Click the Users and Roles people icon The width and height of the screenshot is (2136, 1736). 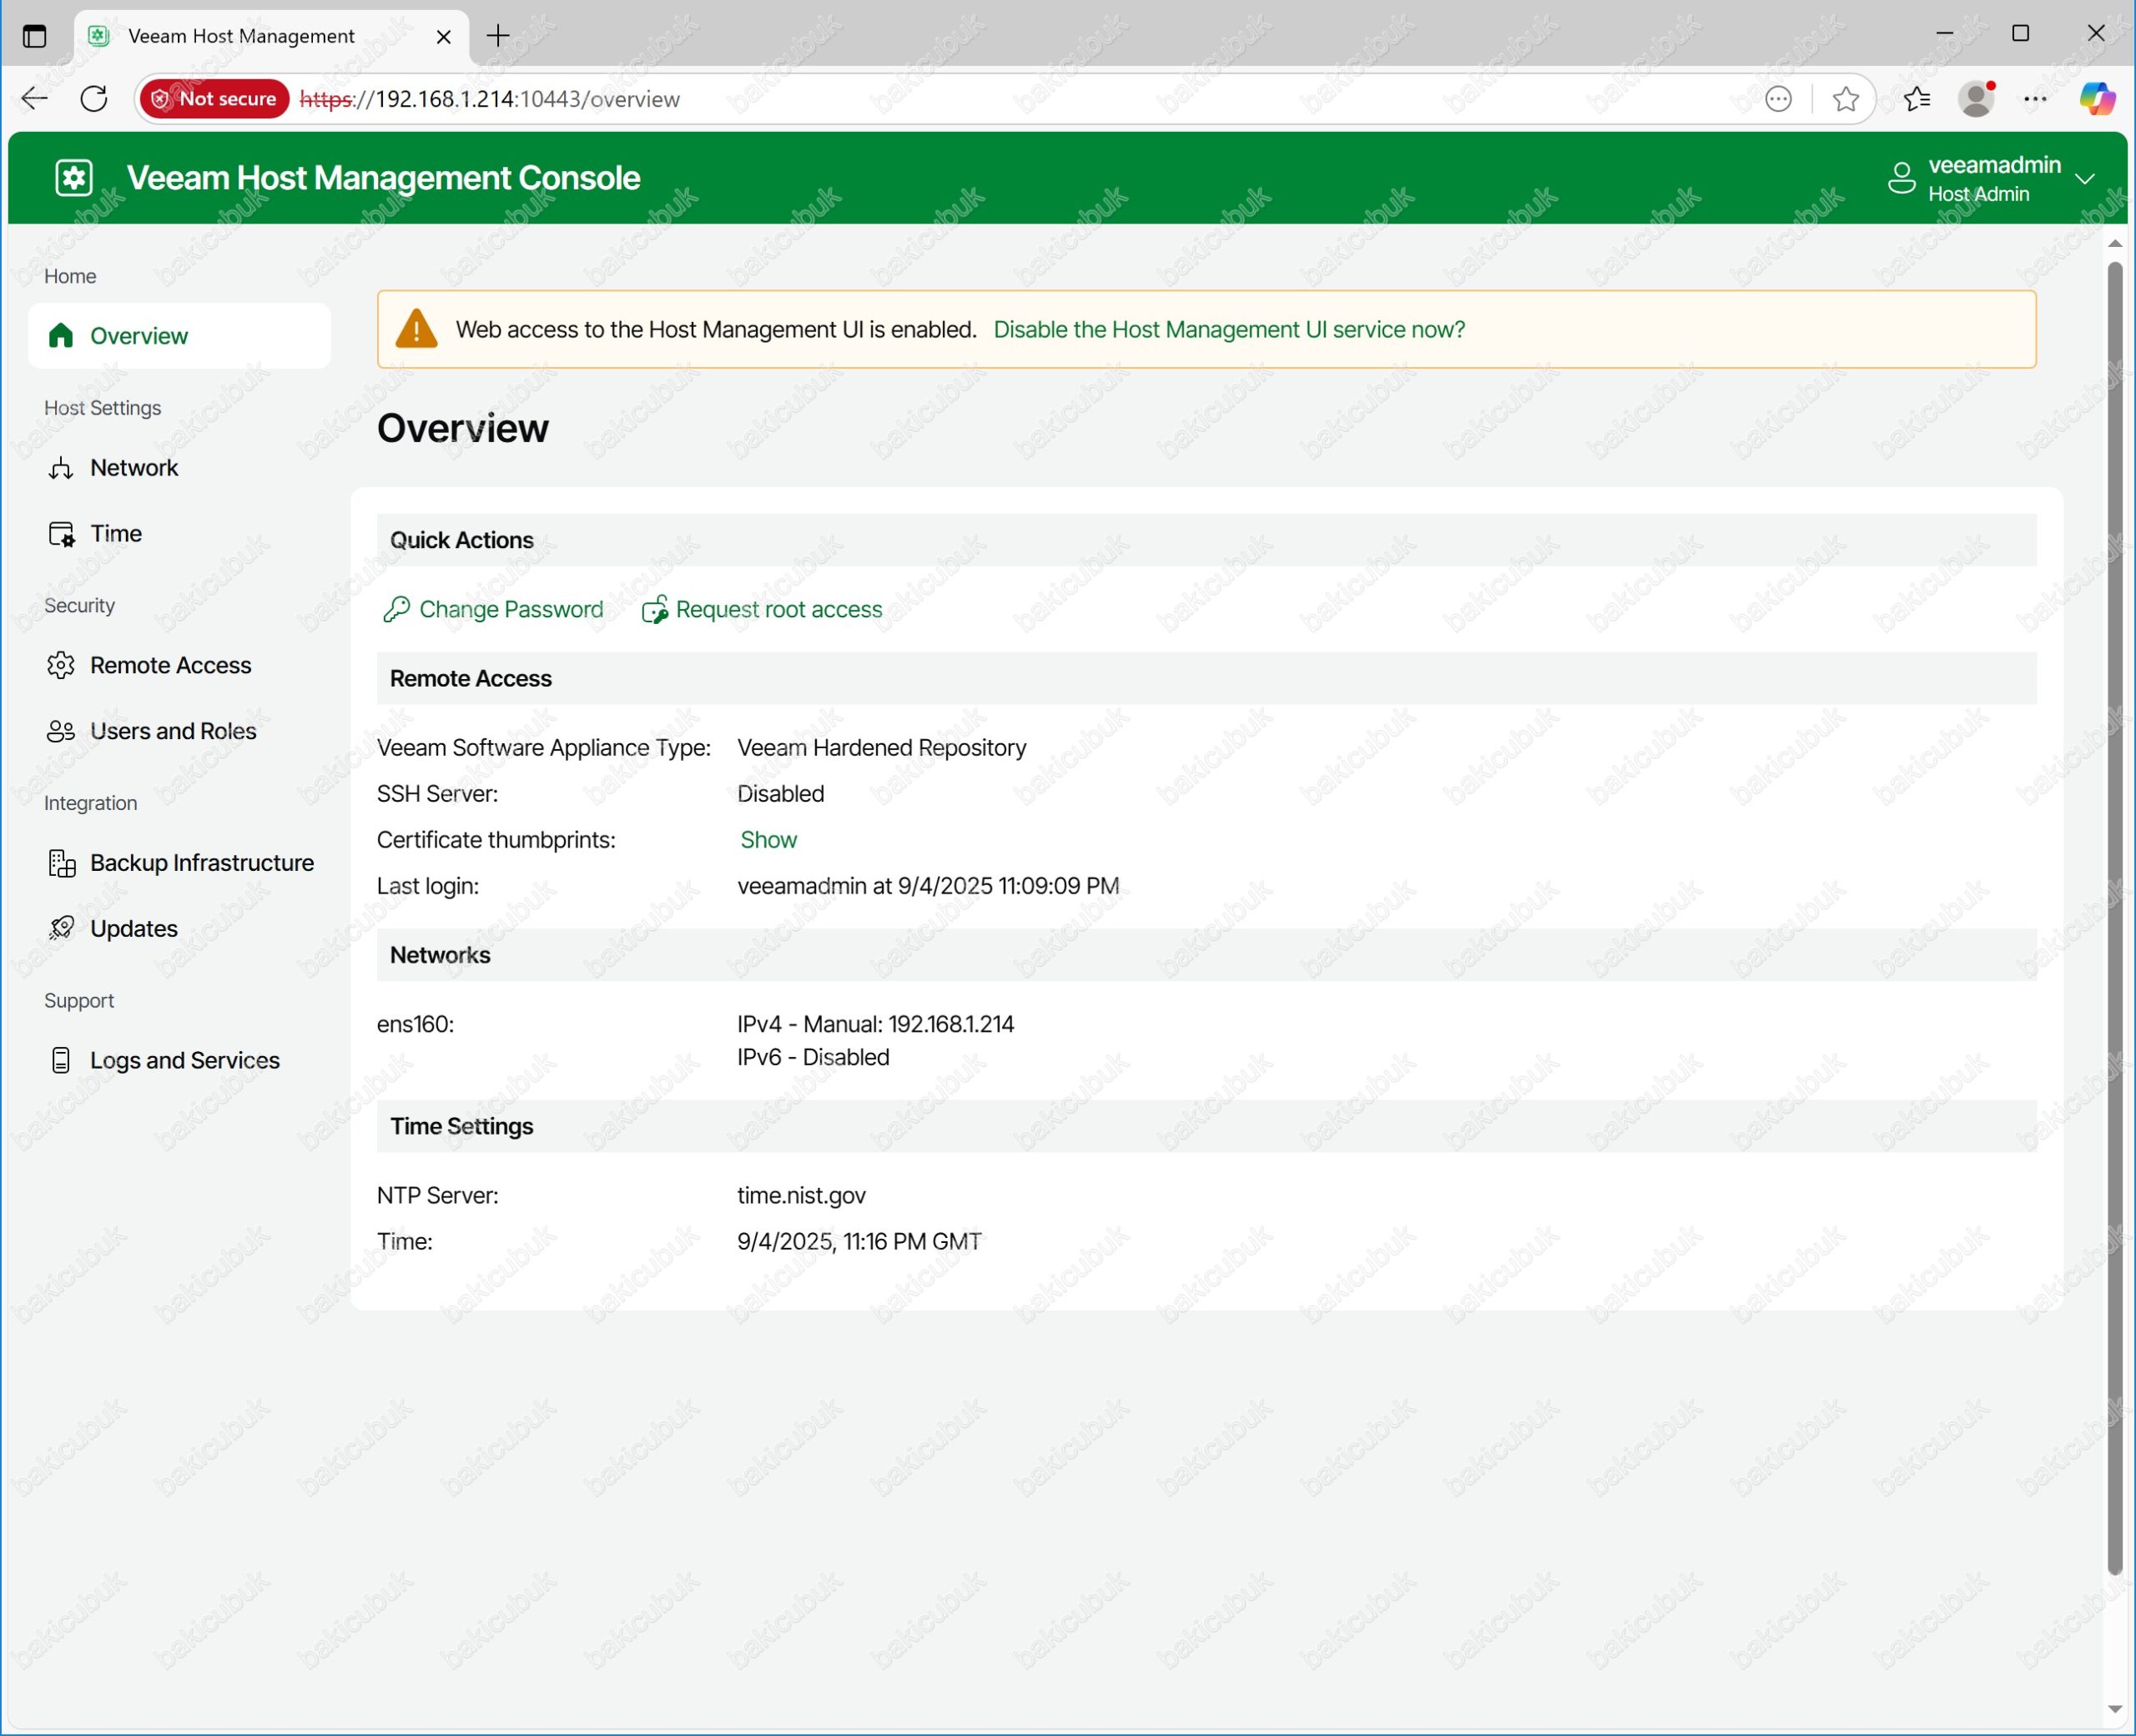pyautogui.click(x=61, y=731)
